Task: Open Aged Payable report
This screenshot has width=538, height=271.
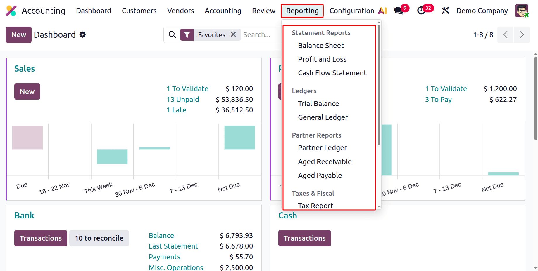Action: (x=320, y=176)
